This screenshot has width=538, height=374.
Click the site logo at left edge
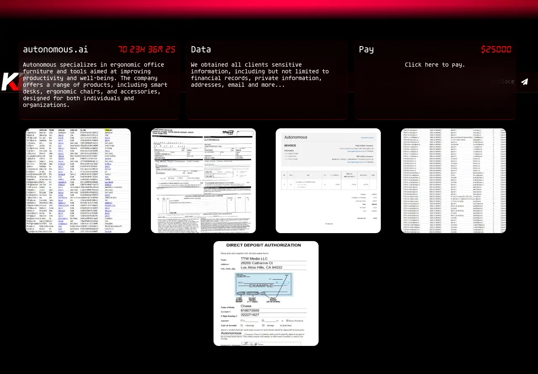coord(9,82)
